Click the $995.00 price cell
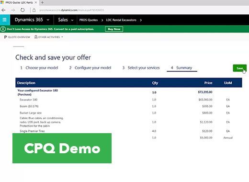Screen dimensions: 249x182 coord(207,106)
